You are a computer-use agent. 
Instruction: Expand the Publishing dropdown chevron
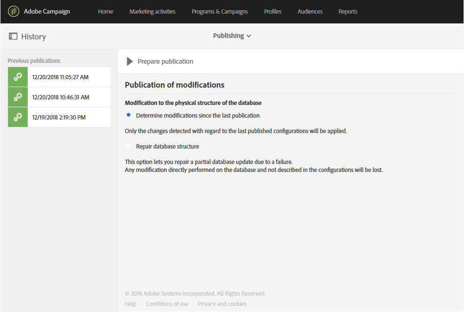coord(249,36)
